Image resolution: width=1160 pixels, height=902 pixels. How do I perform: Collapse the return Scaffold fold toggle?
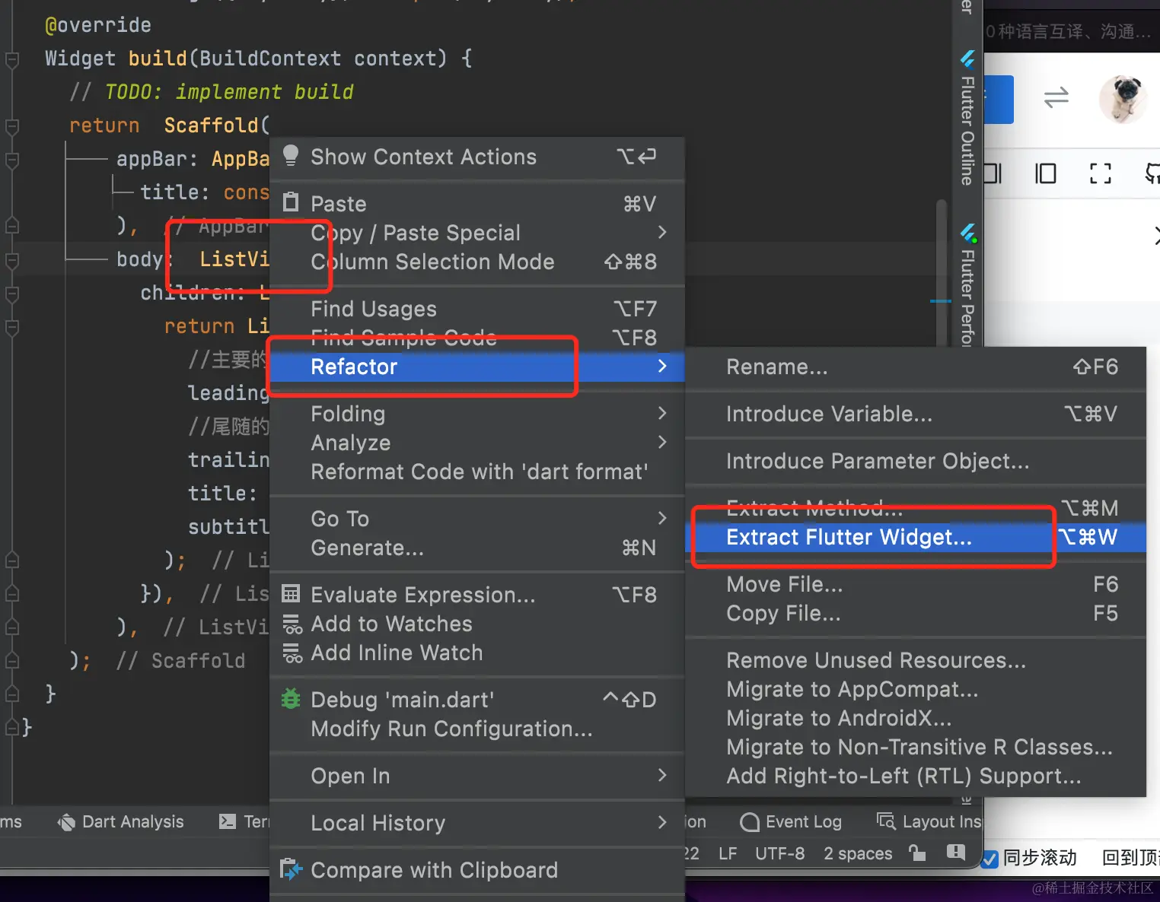coord(12,126)
